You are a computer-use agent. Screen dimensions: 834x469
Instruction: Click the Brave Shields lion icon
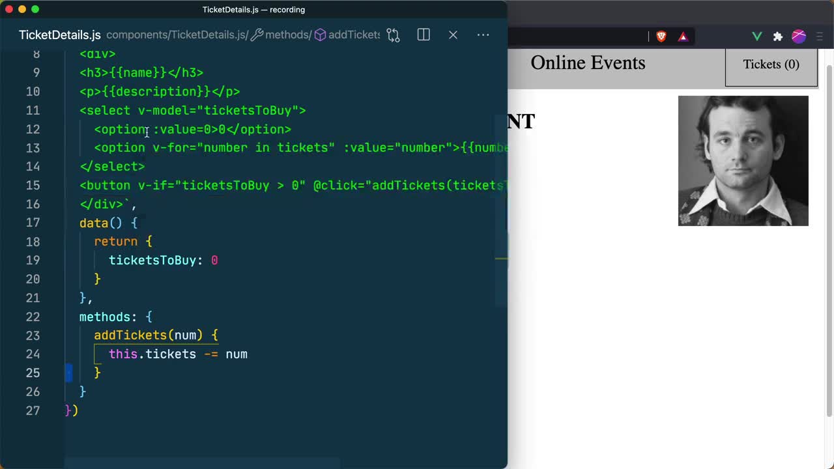[661, 36]
